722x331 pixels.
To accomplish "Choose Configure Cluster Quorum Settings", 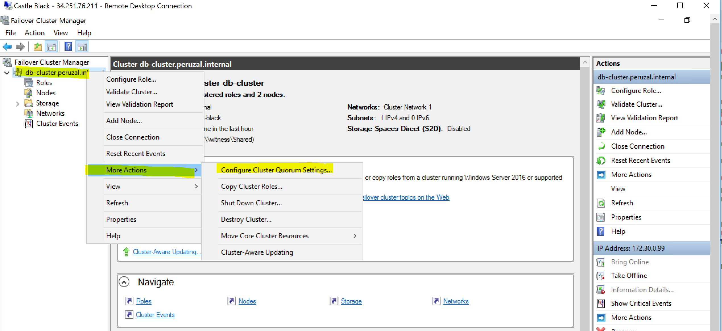I will 276,170.
